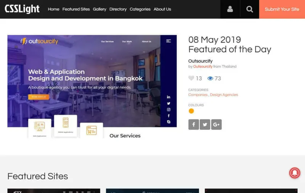Click the Featured Sites section heading
305x193 pixels.
(38, 176)
